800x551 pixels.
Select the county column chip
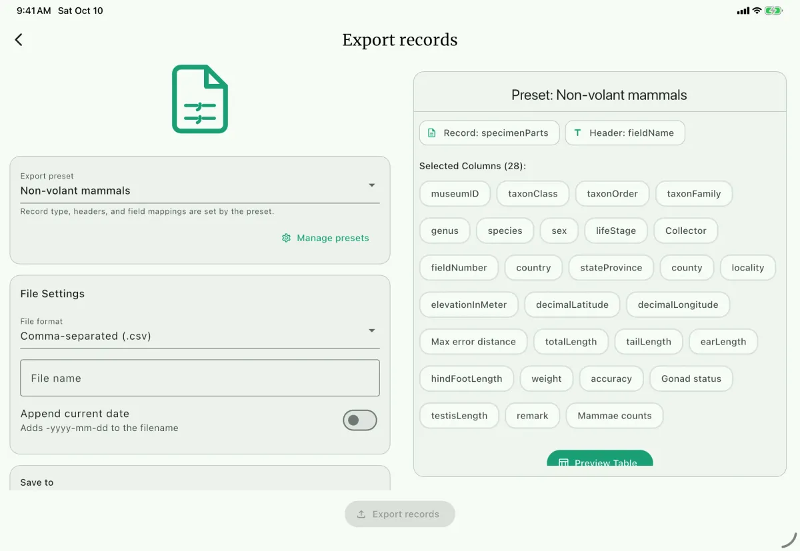pos(687,268)
